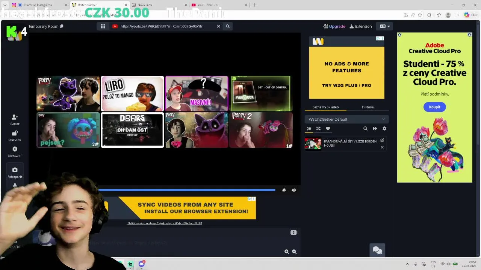
Task: Open a new browser tab with plus
Action: (x=255, y=5)
